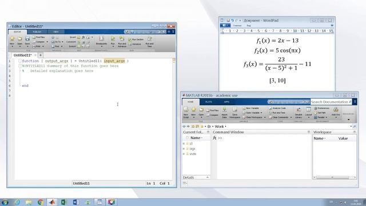Expand the Details panel chevron
Screen dimensions: 366x206
pyautogui.click(x=207, y=177)
